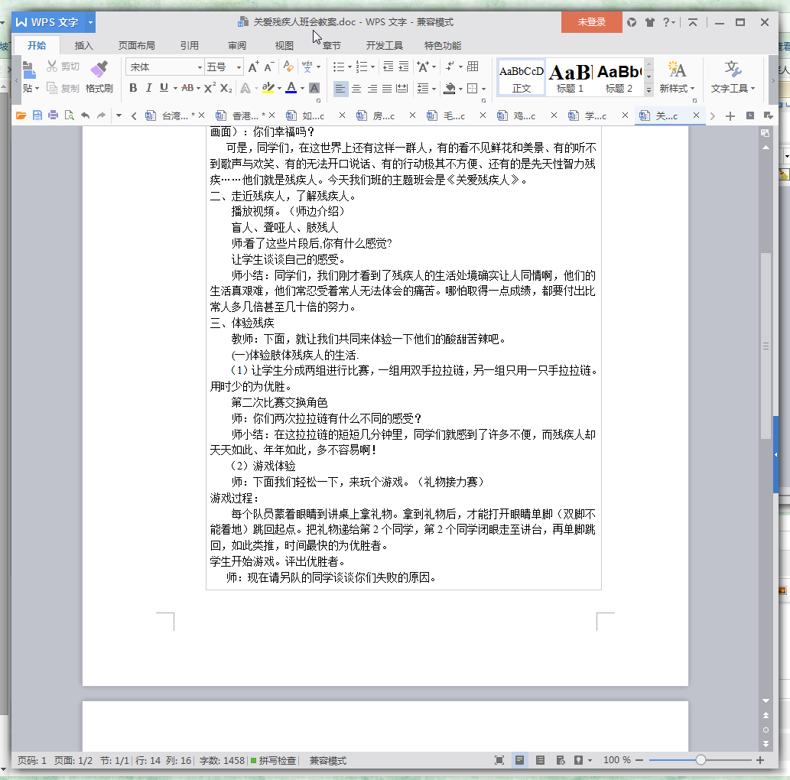This screenshot has height=780, width=790.
Task: Apply the 正文 style
Action: tap(522, 77)
